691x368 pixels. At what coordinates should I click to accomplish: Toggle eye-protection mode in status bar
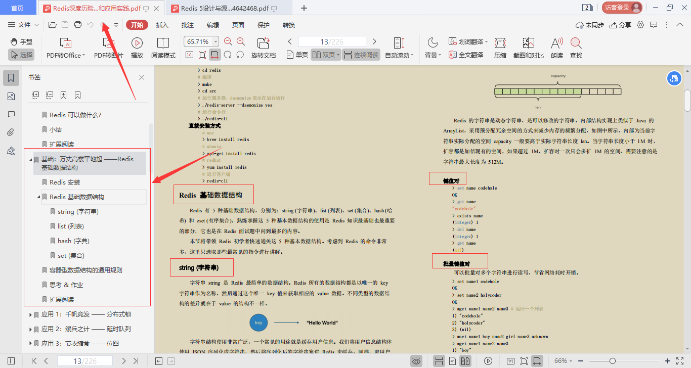click(x=416, y=361)
